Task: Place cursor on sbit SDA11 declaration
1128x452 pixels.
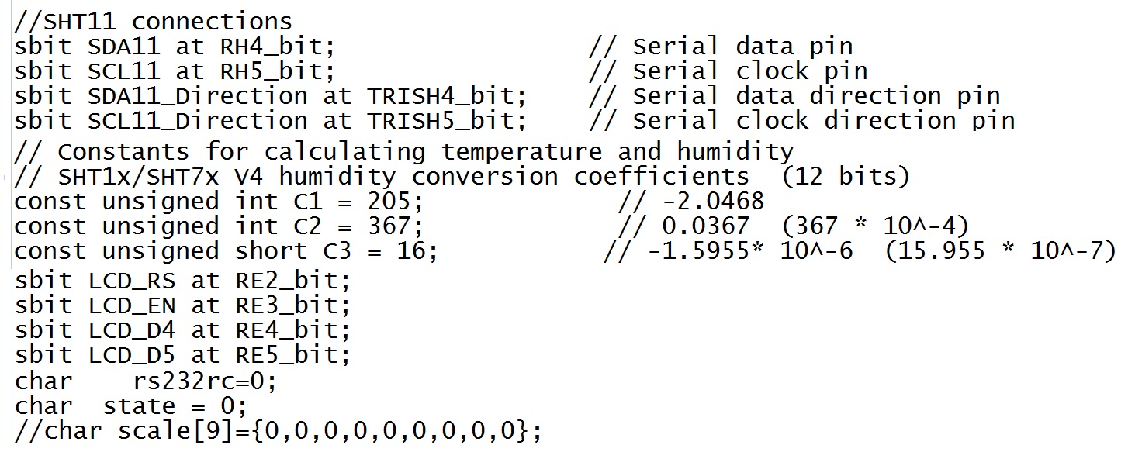Action: 175,47
